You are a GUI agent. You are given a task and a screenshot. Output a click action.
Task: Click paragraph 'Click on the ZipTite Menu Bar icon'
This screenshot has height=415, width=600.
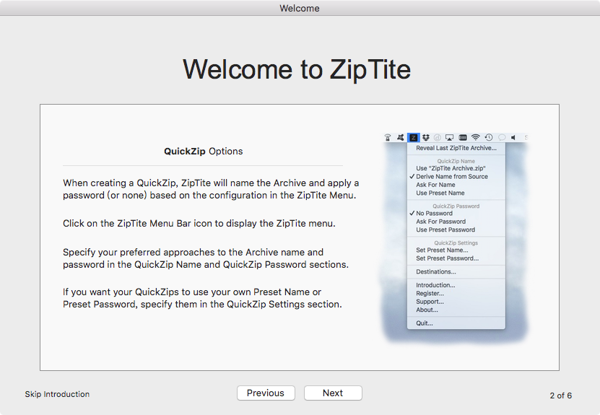(x=199, y=223)
